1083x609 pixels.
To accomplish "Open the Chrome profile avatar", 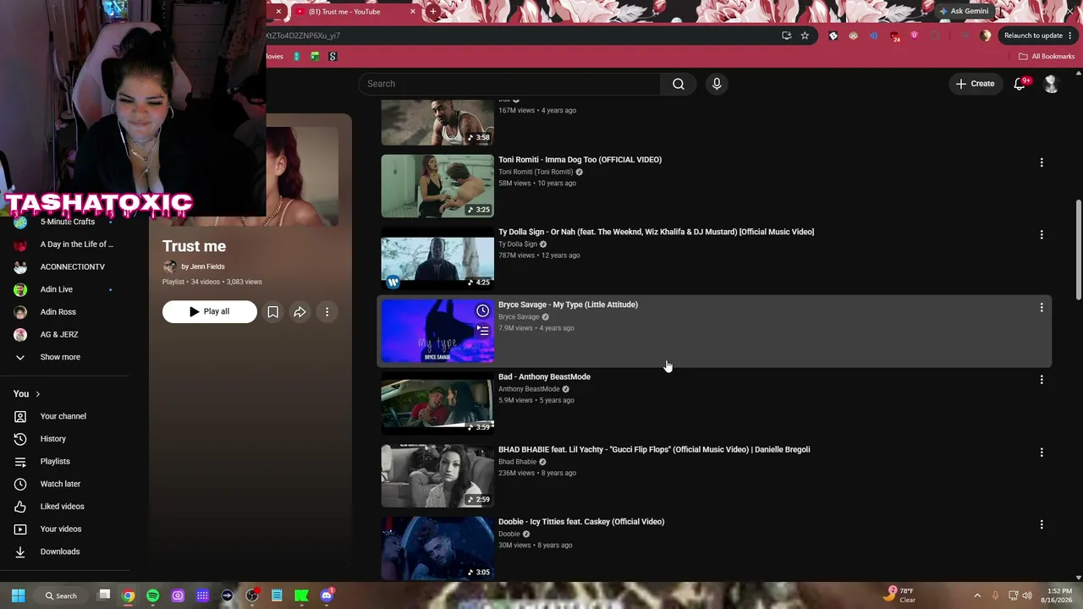I will coord(985,36).
